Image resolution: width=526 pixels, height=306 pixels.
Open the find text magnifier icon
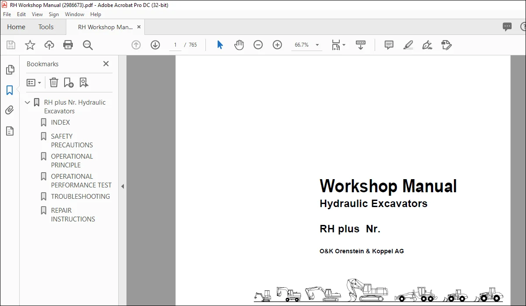click(x=88, y=45)
